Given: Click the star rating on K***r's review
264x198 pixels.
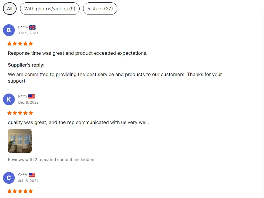Looking at the screenshot, I should [20, 113].
